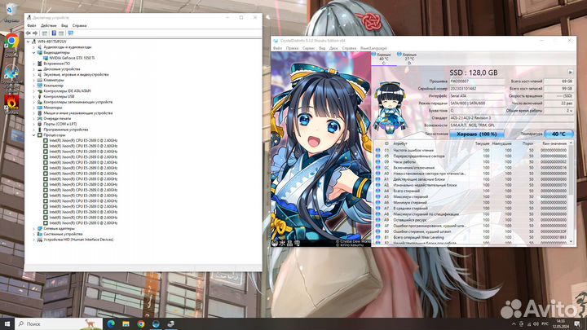The height and width of the screenshot is (330, 587).
Task: Click the monitor scan-for-hardware toolbar icon
Action: tap(70, 33)
